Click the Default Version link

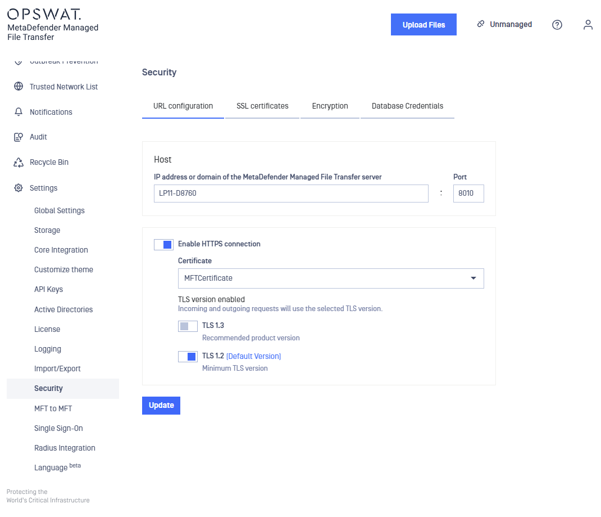click(253, 356)
